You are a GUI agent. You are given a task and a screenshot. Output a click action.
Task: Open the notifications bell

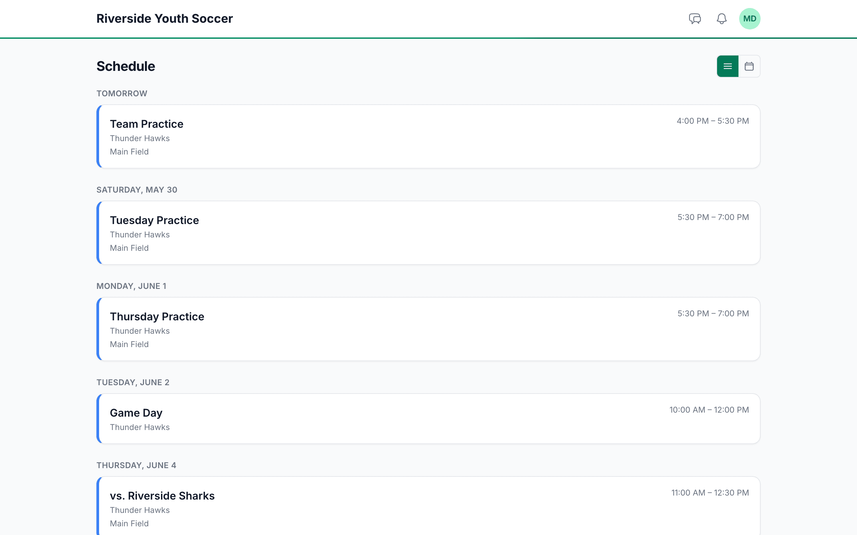click(721, 18)
